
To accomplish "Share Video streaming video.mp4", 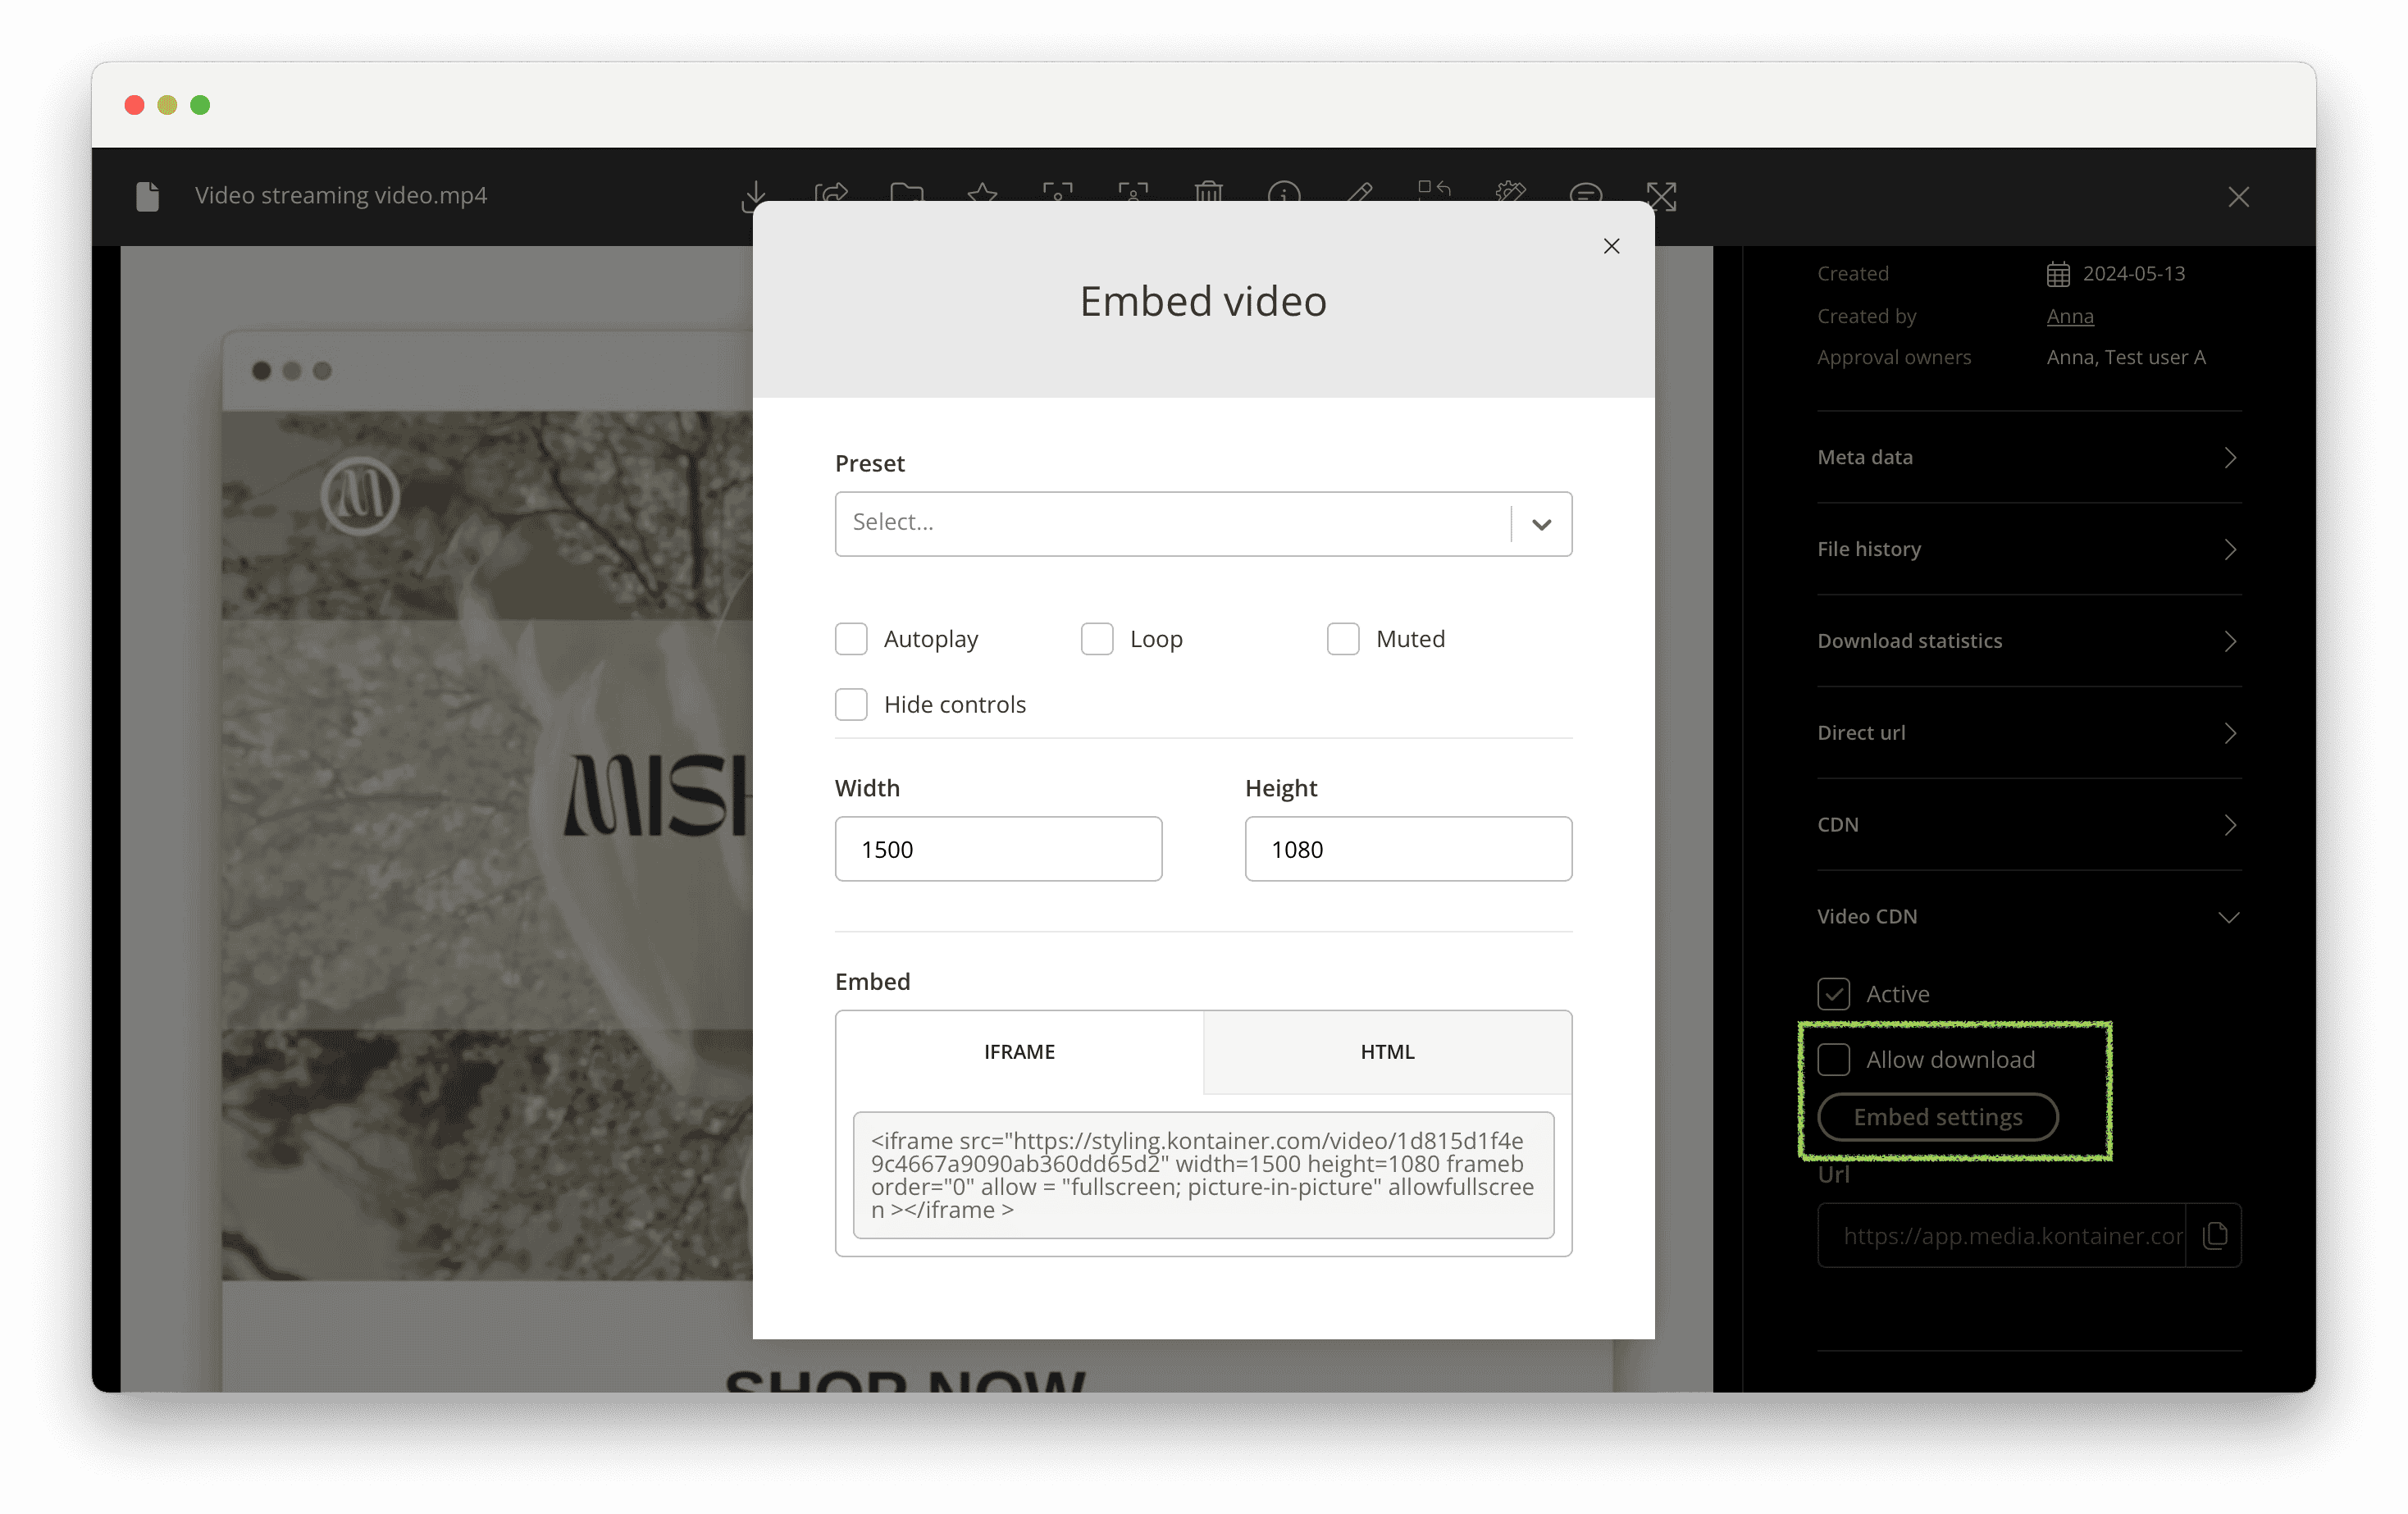I will pos(831,196).
